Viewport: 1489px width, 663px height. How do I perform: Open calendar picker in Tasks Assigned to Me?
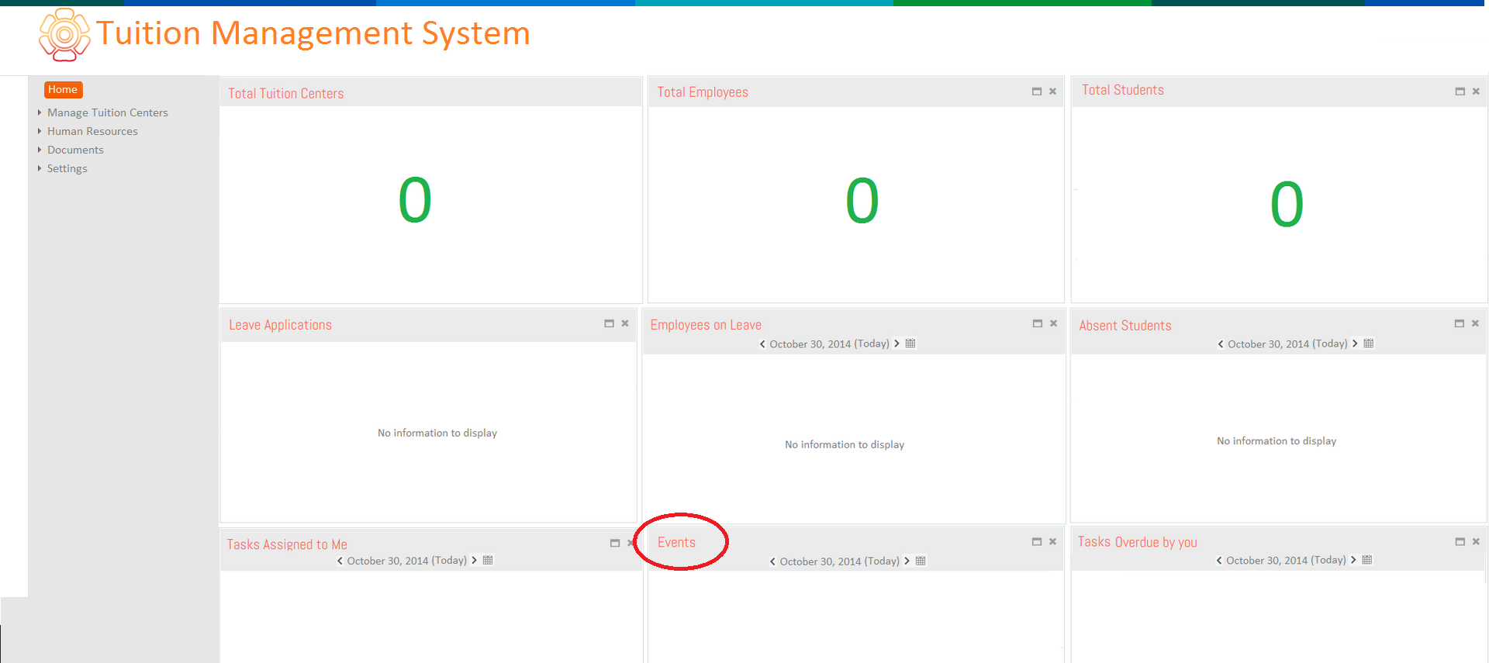[488, 560]
